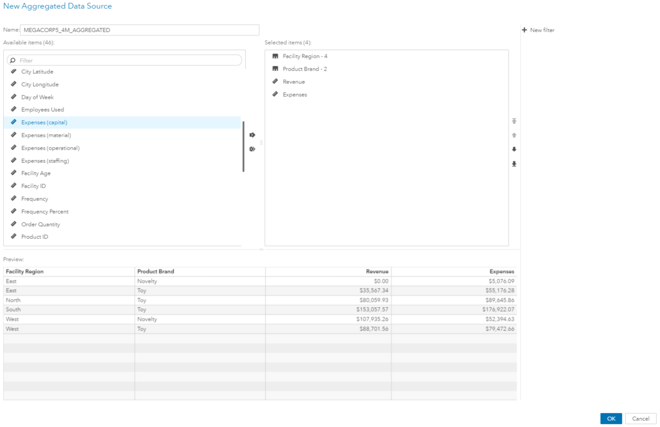Viewport: 660px width, 427px height.
Task: Click the move down arrow icon
Action: (x=514, y=149)
